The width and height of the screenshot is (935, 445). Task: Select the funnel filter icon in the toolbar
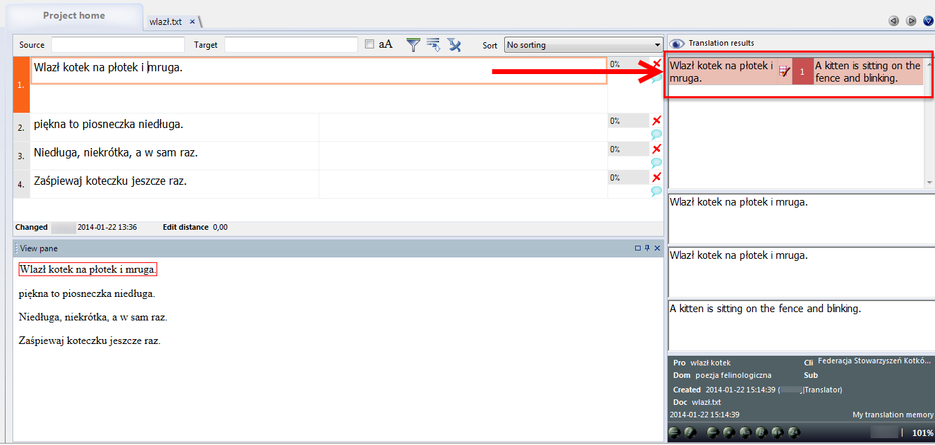(413, 44)
